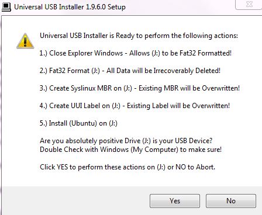
Task: Click 'Existing MBR will be Overwritten!' text
Action: point(189,88)
